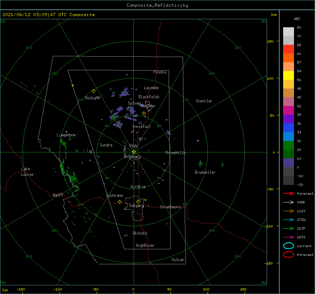Select the radar-center diamond marker near Olds
The image size is (315, 294).
[x=134, y=152]
